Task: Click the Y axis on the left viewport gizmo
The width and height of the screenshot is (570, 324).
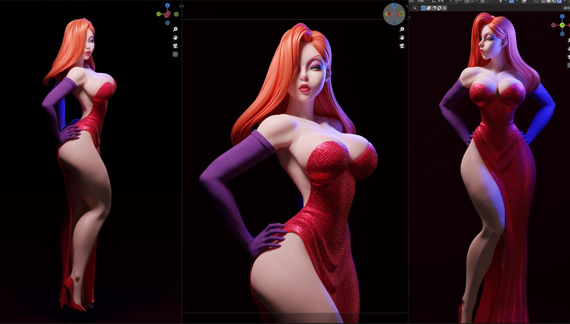Action: click(159, 14)
